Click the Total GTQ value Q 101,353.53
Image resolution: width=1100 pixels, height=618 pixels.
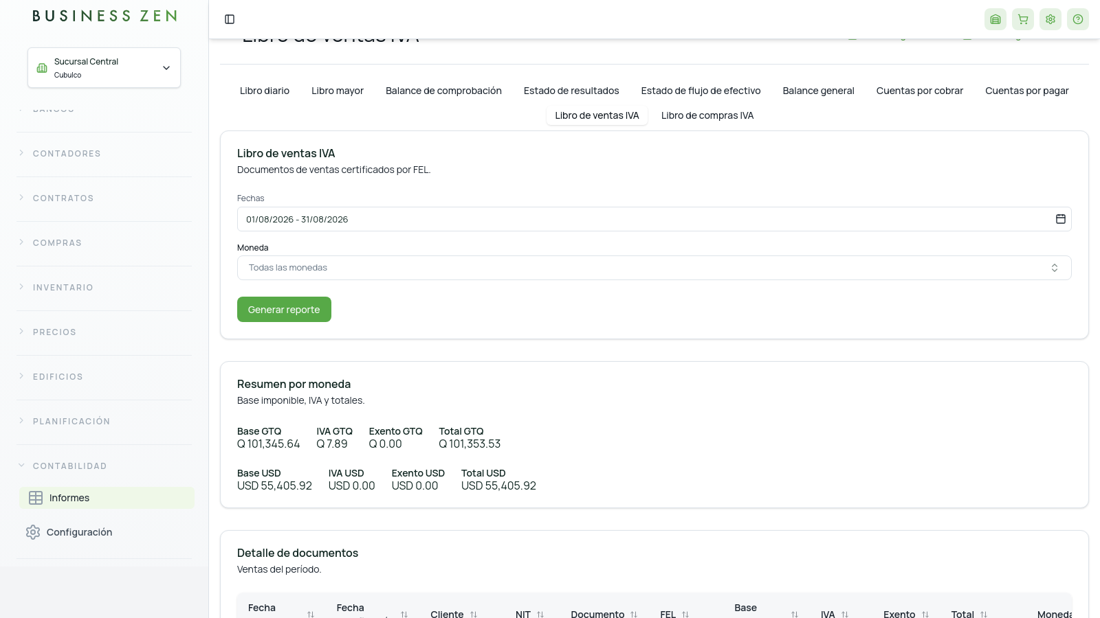coord(470,444)
